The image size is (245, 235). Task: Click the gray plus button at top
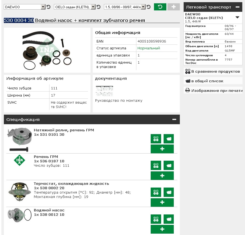point(174,7)
